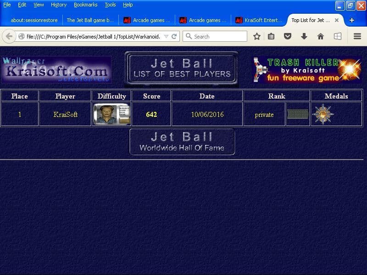Switch to KraiSoft Entert... tab
This screenshot has width=367, height=275.
pos(259,20)
